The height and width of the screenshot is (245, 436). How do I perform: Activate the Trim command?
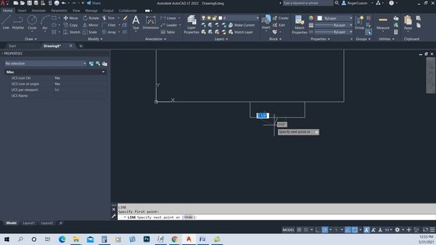pos(108,18)
